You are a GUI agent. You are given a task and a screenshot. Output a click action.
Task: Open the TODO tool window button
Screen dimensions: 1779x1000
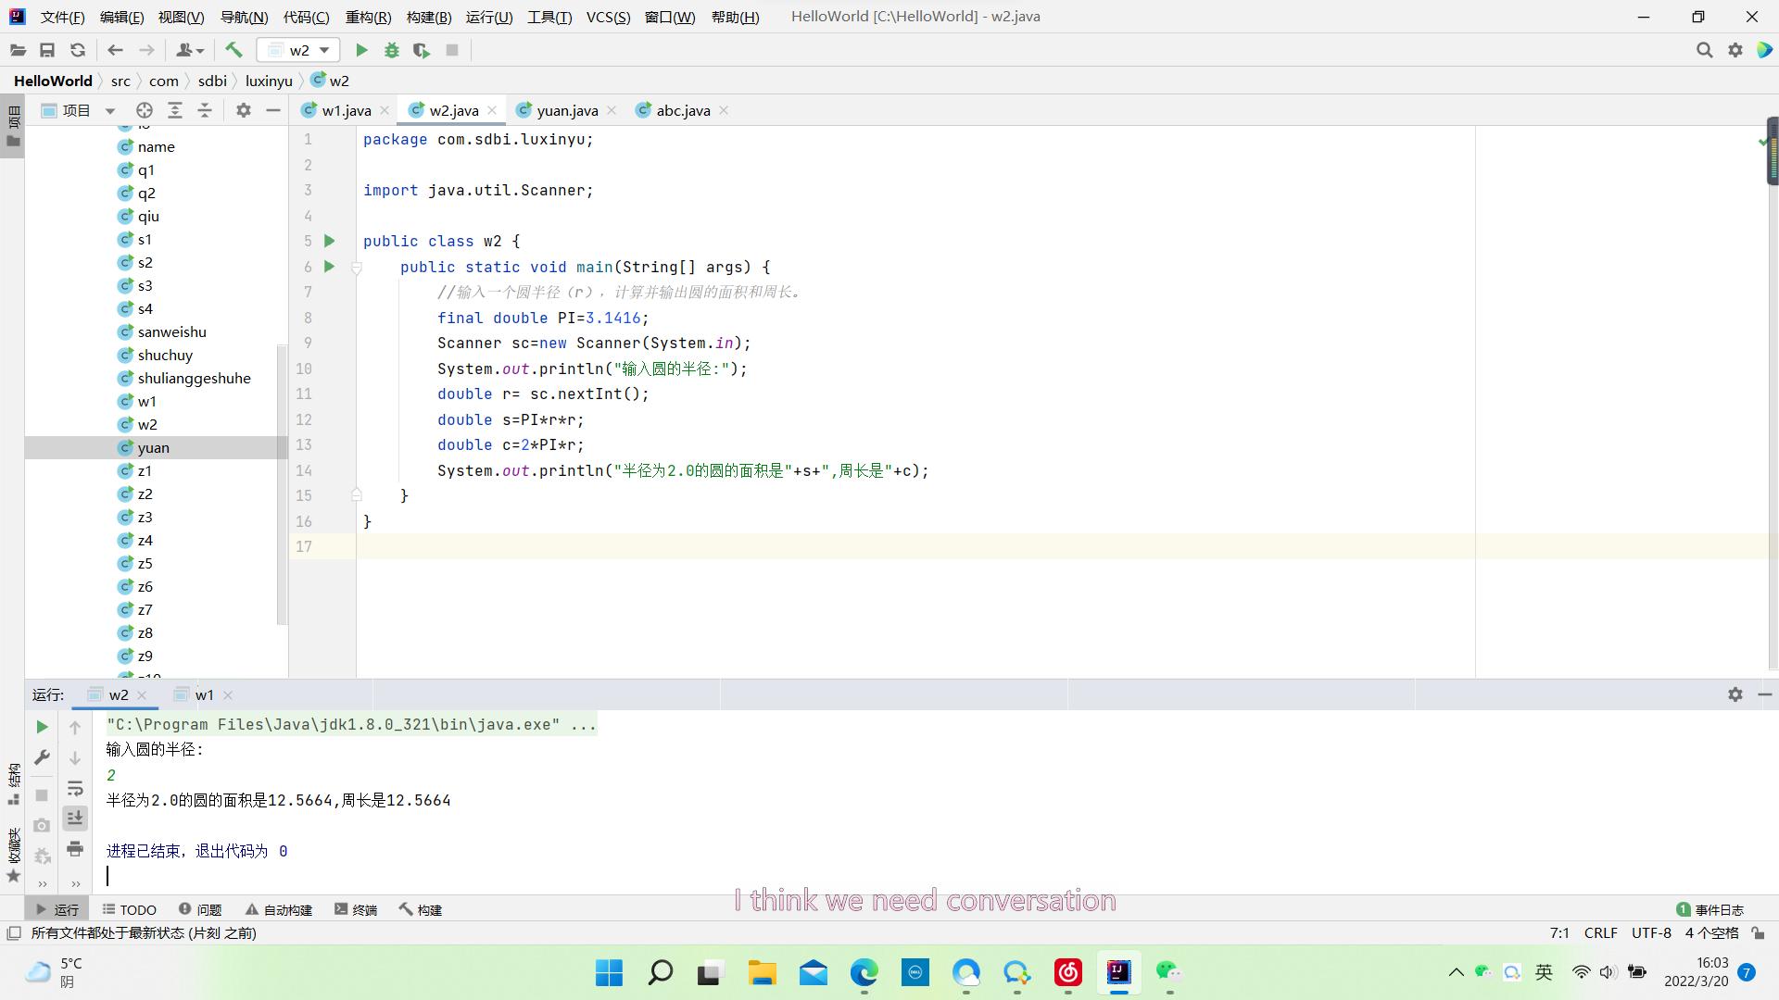[x=130, y=909]
